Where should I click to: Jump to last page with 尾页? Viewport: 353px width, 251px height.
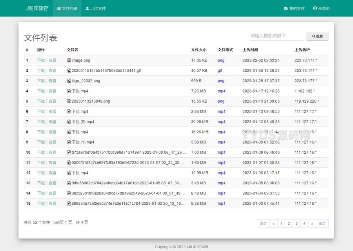point(322,224)
